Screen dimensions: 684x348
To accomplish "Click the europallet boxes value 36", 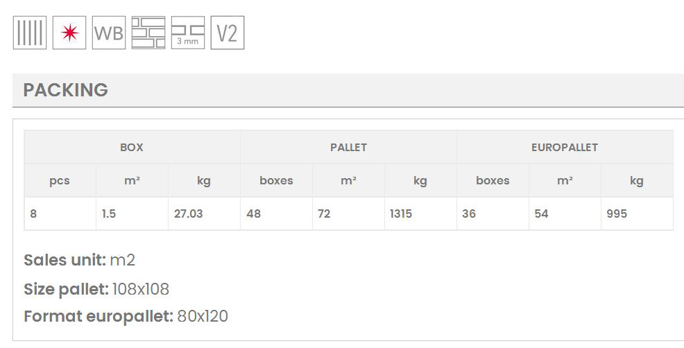I will click(470, 214).
